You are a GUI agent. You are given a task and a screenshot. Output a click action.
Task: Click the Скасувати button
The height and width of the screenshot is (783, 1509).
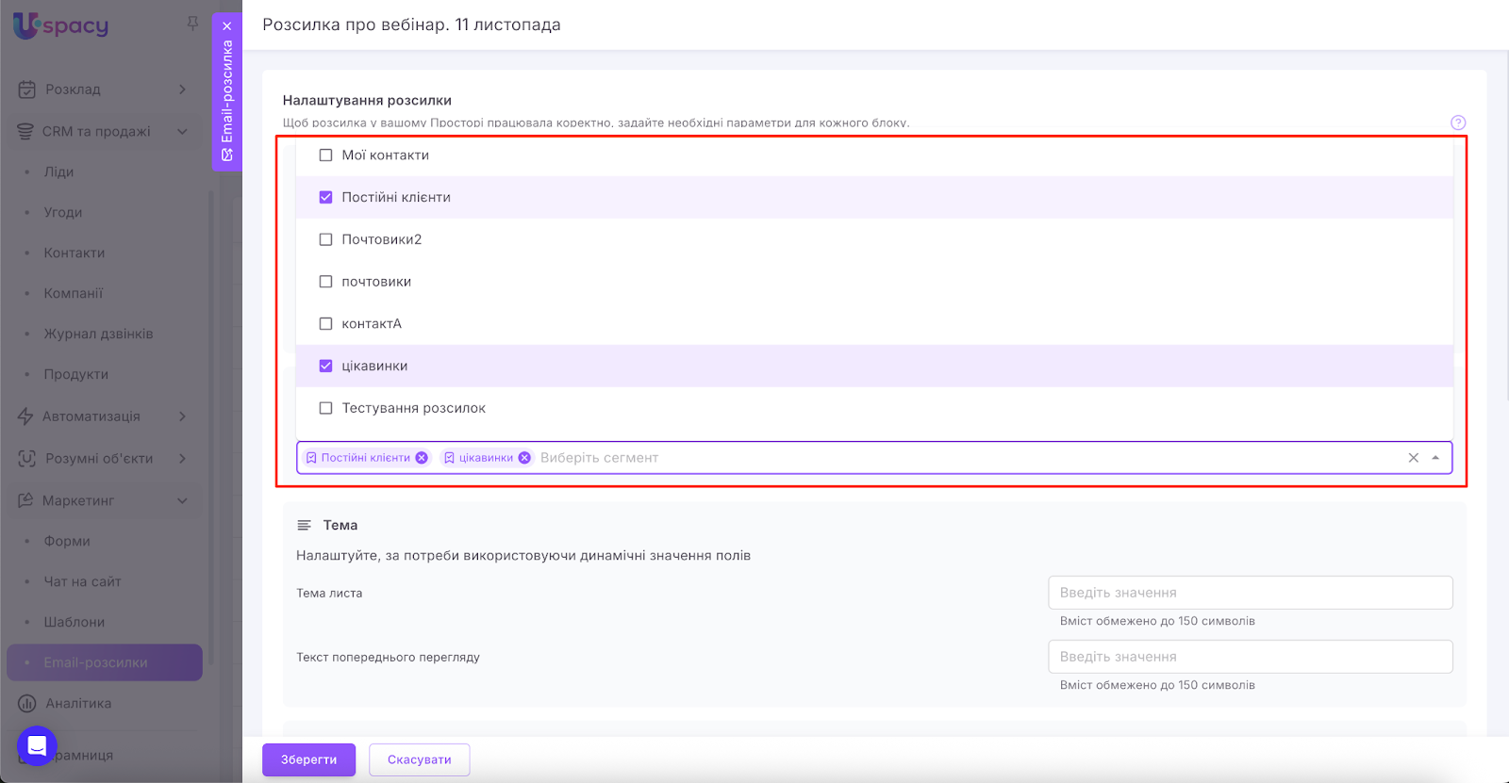[x=419, y=759]
